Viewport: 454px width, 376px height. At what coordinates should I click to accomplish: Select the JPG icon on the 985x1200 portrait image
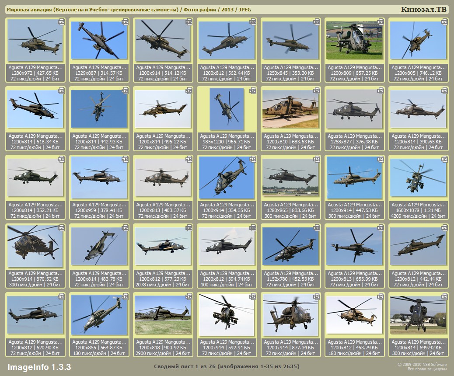pos(253,91)
